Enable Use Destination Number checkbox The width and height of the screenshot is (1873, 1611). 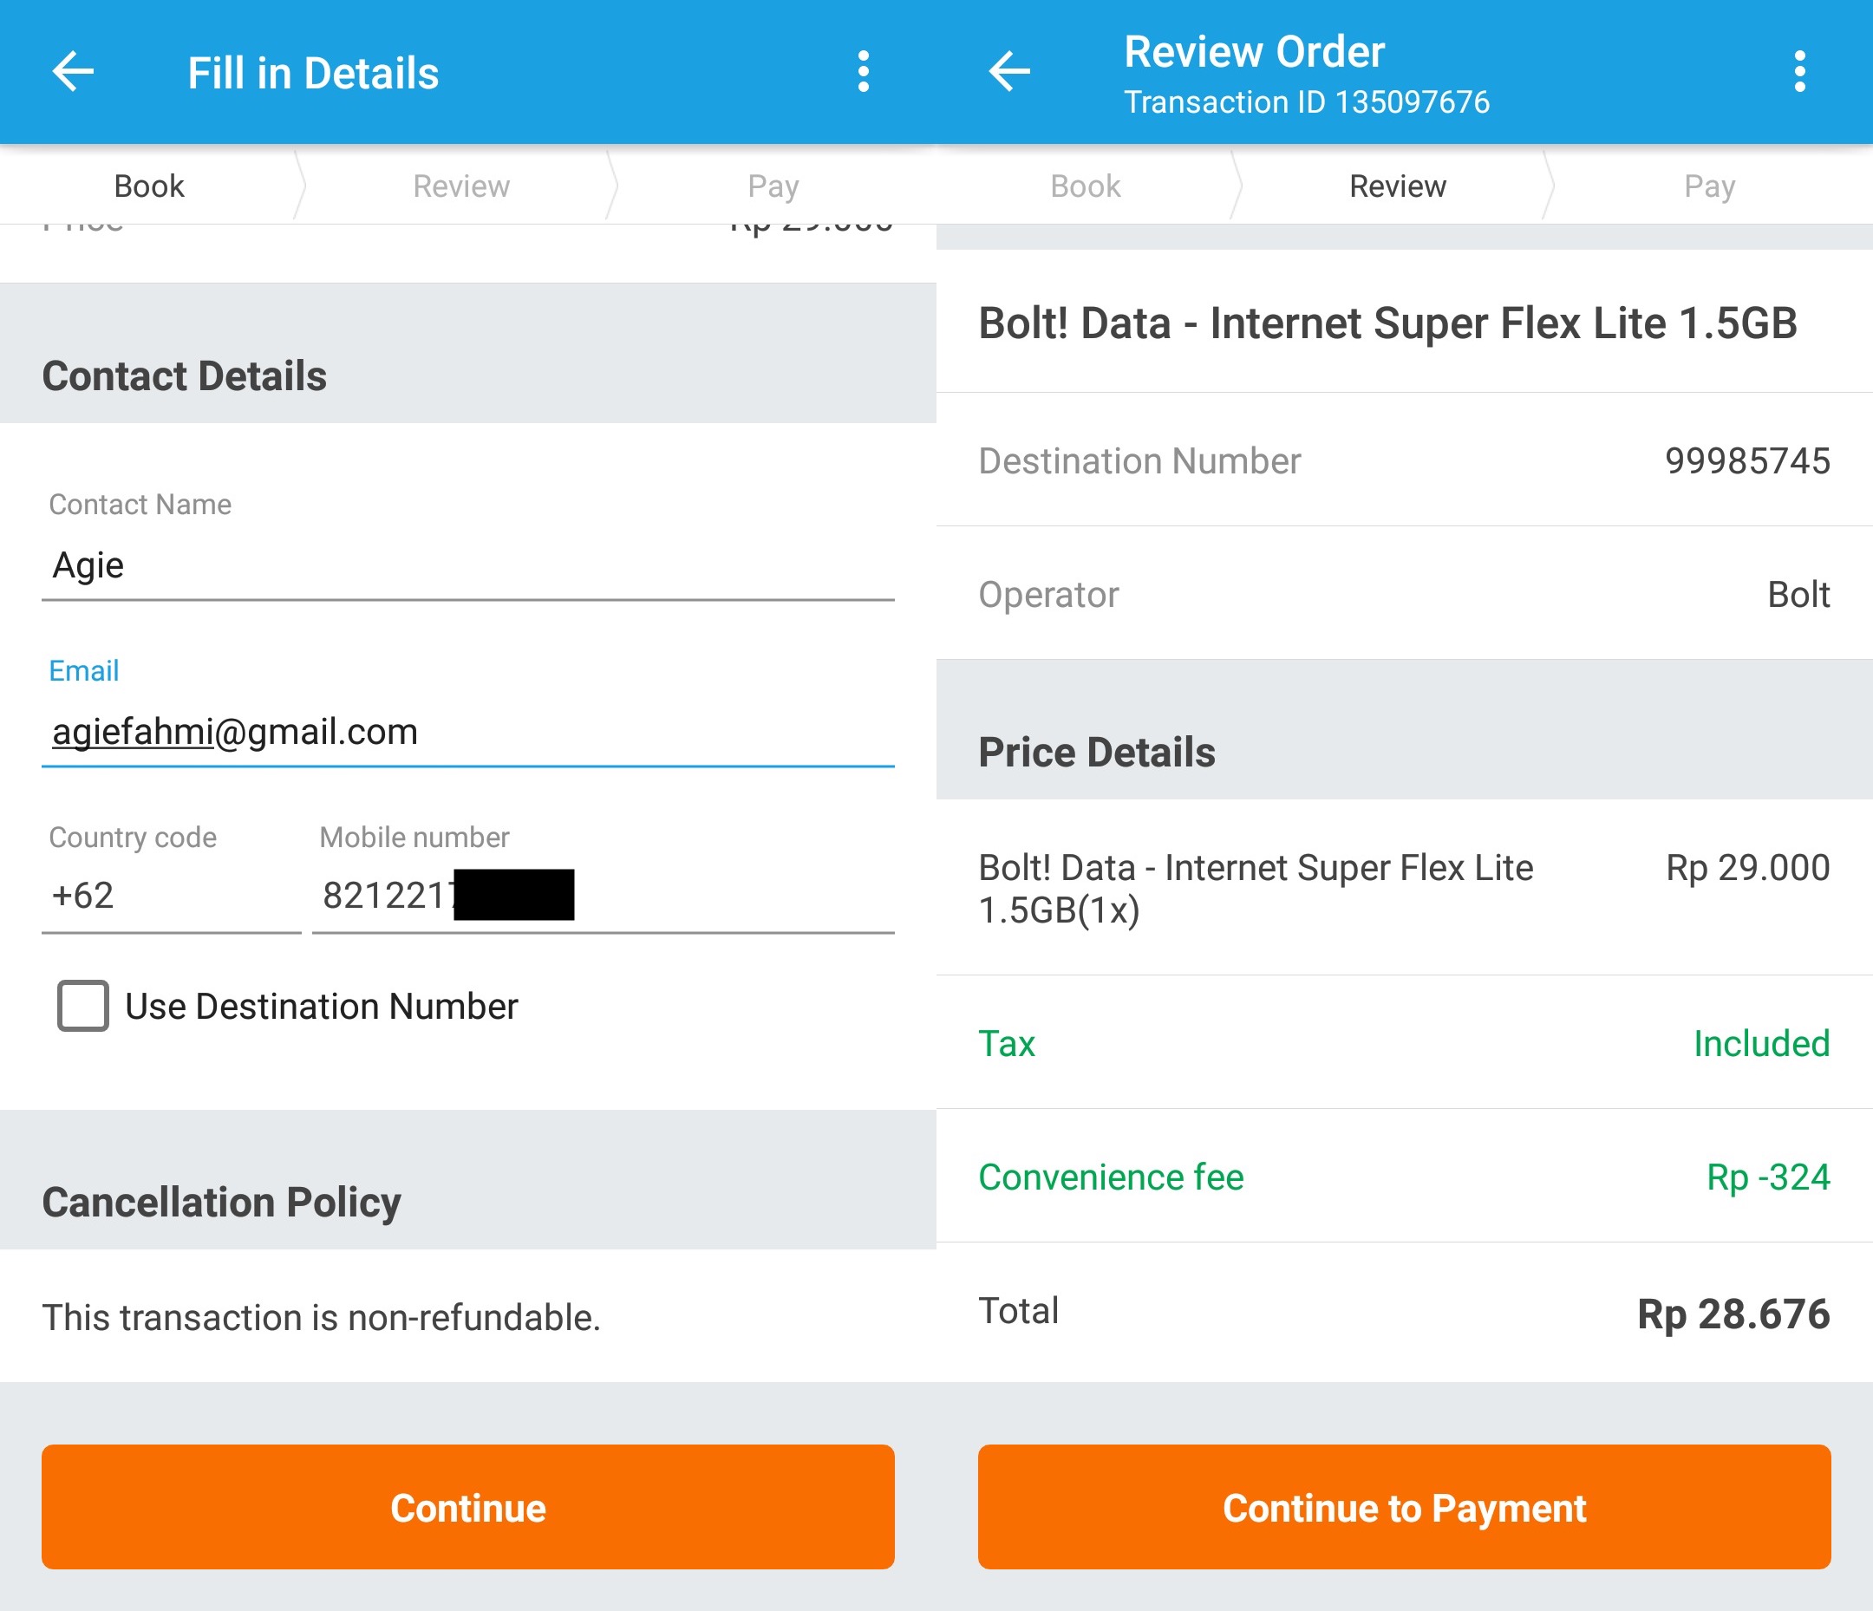point(83,1006)
